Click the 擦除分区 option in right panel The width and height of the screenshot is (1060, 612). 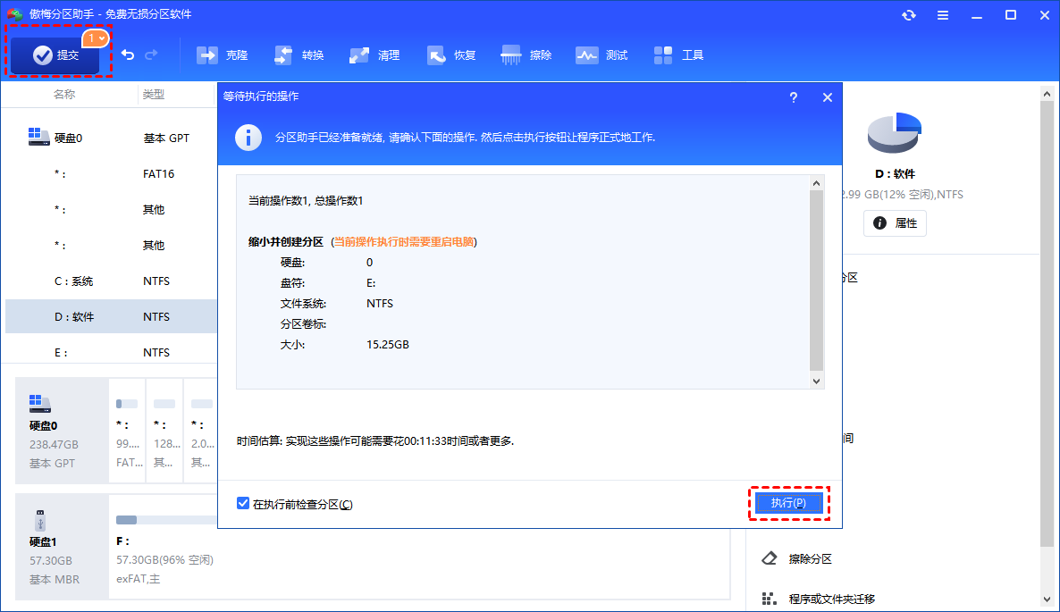(809, 558)
